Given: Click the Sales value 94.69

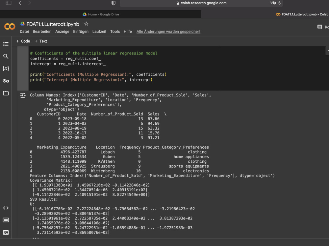Looking at the screenshot, I should coord(153,124).
